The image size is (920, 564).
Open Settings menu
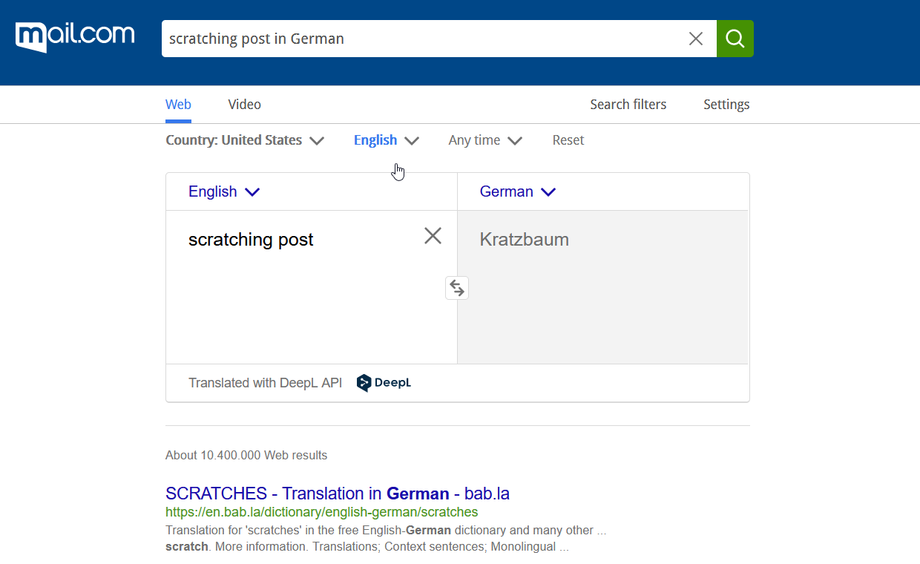(726, 105)
